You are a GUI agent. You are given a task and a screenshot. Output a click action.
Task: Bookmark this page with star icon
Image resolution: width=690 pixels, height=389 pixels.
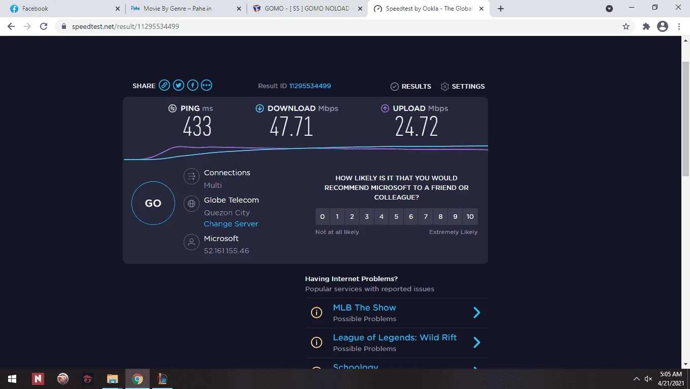(626, 26)
